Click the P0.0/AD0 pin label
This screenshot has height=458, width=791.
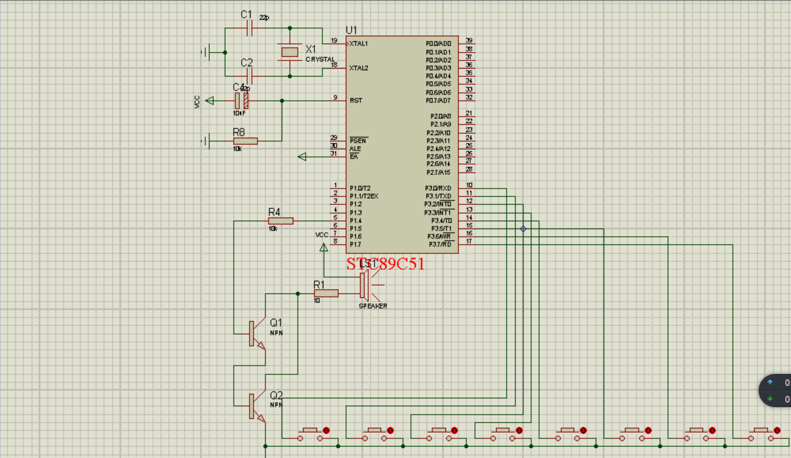point(439,44)
